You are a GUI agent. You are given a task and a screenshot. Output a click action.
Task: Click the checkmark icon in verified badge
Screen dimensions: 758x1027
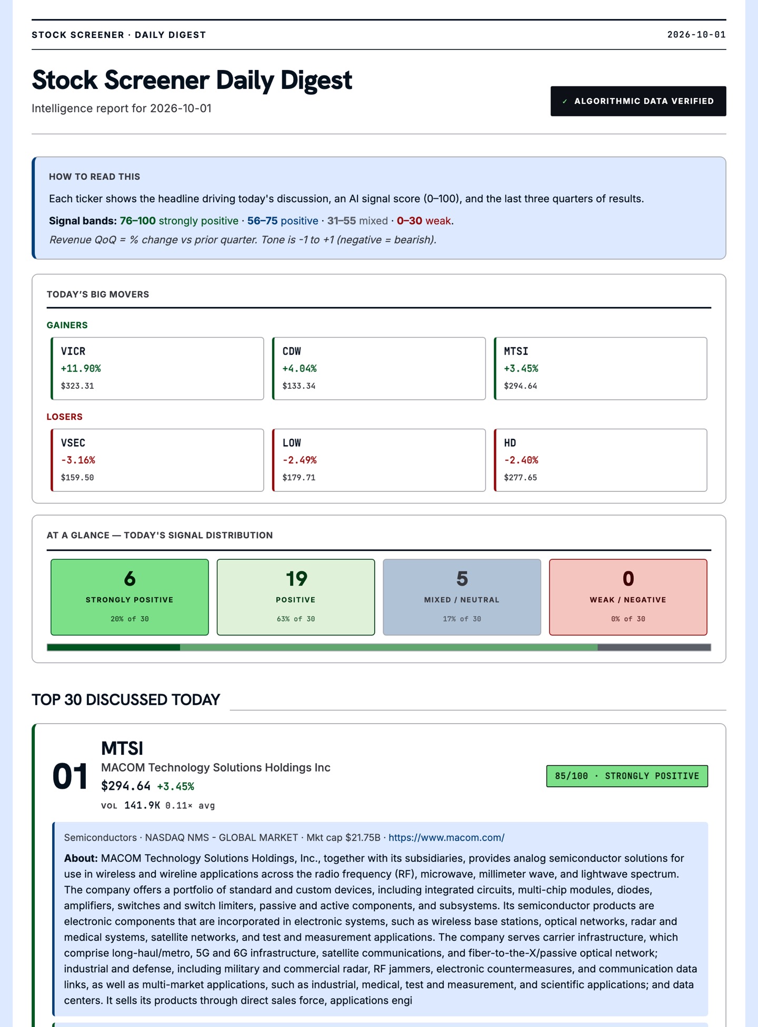pos(565,102)
